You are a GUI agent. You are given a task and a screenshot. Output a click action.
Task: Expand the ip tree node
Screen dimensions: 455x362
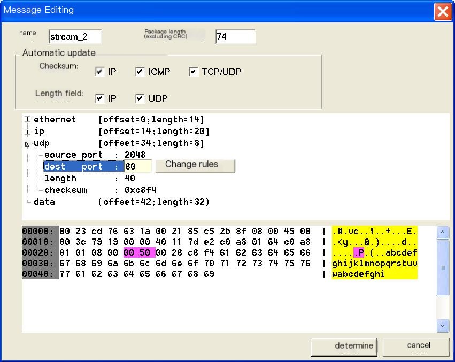pyautogui.click(x=27, y=132)
